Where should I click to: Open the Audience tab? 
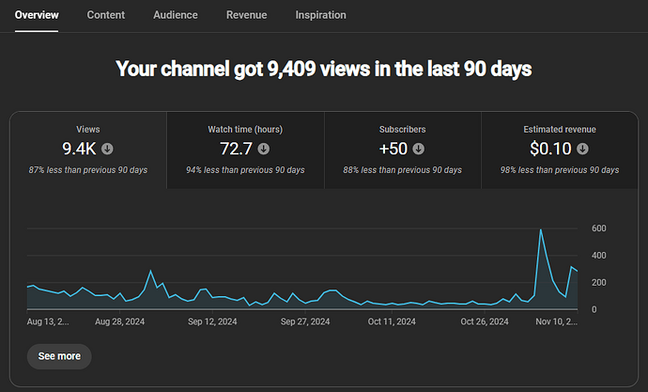[176, 15]
